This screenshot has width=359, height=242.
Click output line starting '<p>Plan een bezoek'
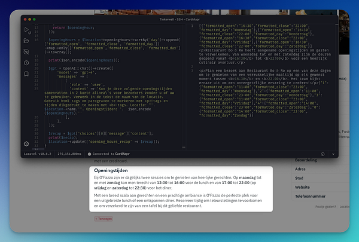click(264, 71)
